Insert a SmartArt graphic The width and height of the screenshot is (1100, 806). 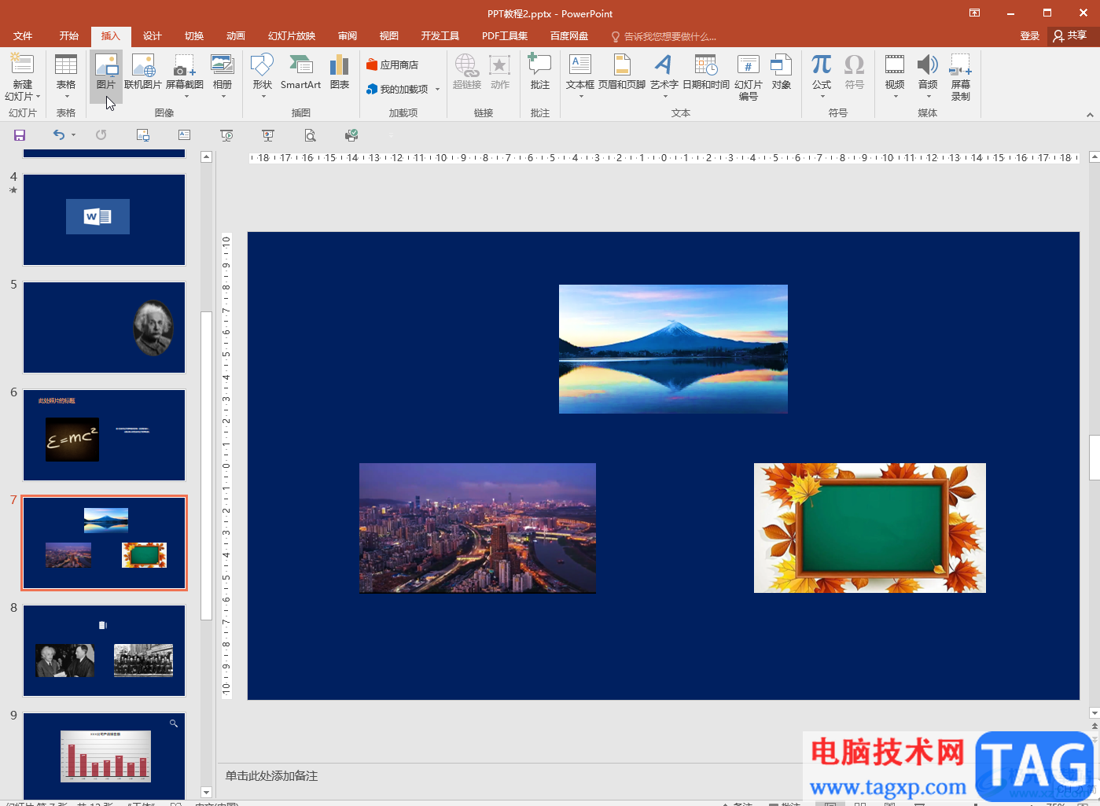(300, 72)
